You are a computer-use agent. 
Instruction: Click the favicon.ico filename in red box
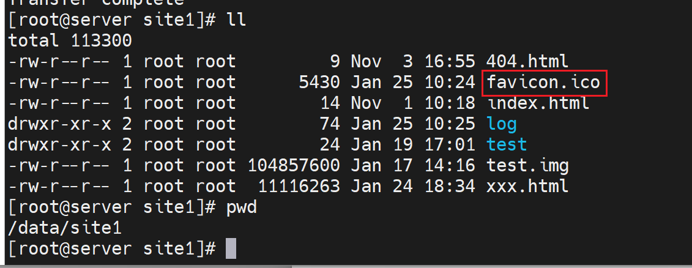(543, 83)
